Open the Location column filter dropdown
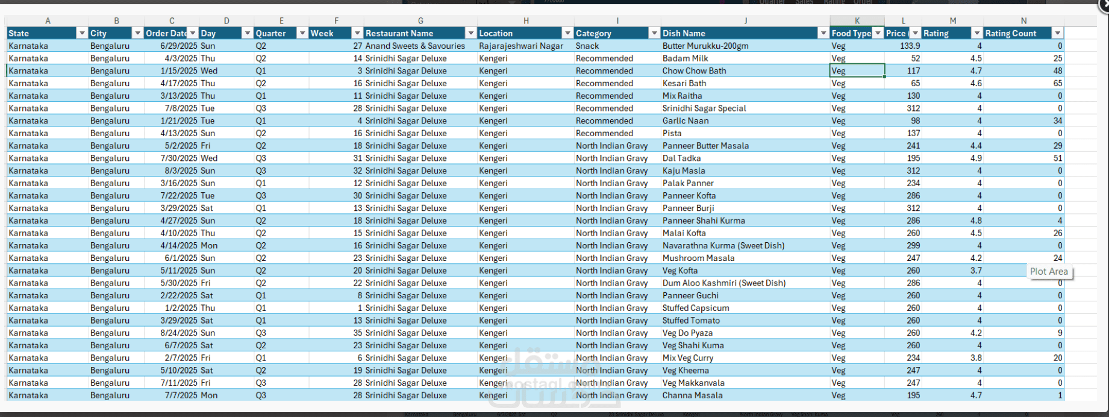This screenshot has width=1109, height=417. 567,33
